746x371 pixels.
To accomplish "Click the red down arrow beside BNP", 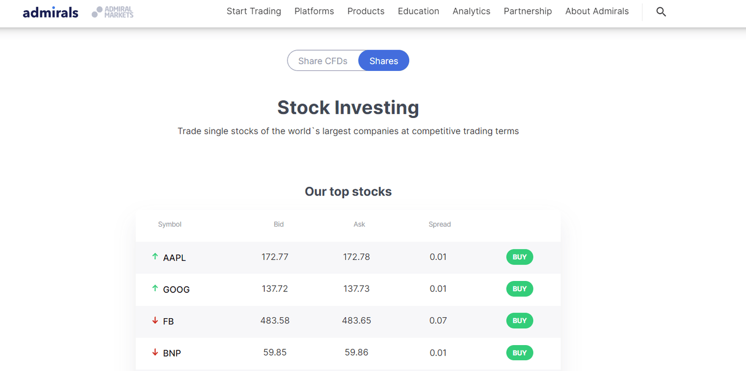I will (155, 352).
